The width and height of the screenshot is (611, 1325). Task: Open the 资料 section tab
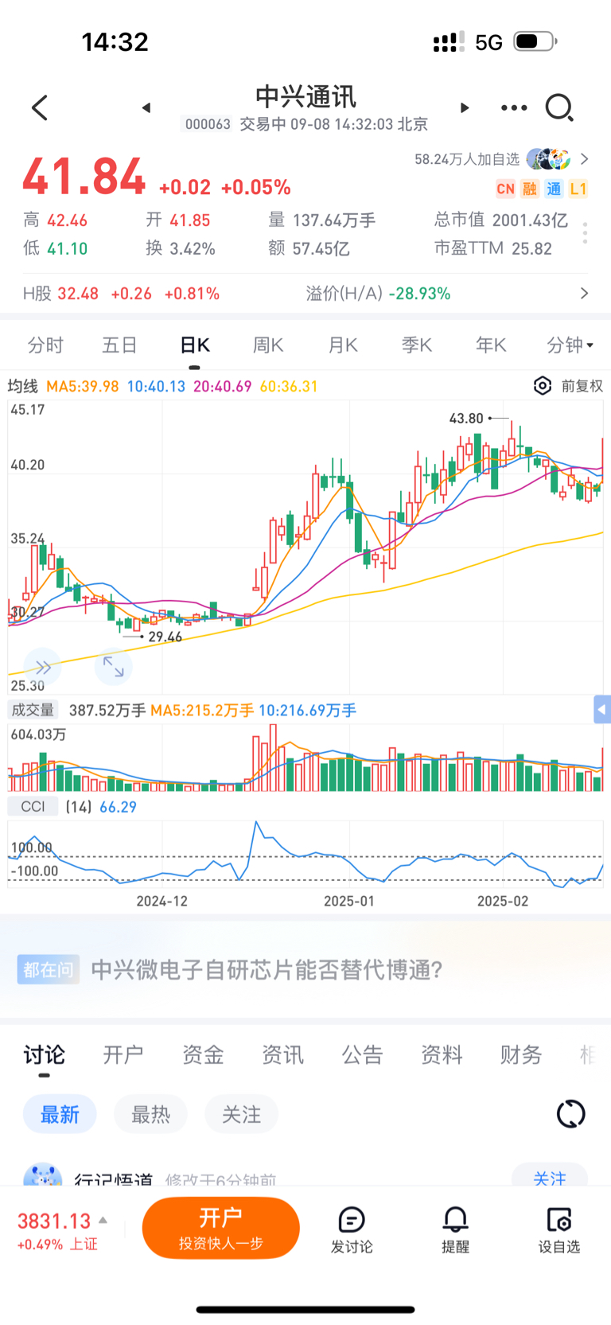442,1054
